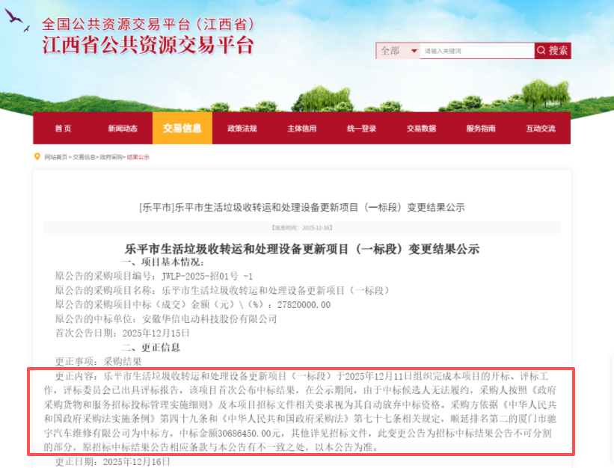Select the 首页 menu item

62,129
